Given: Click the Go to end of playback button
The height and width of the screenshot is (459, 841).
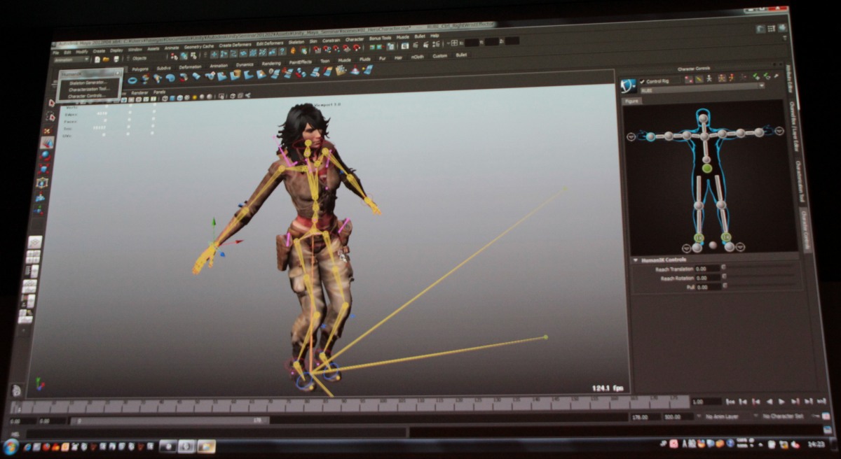Looking at the screenshot, I should pos(821,401).
